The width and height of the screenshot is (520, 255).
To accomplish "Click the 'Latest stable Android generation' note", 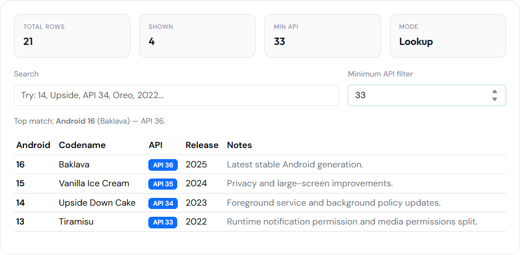I will (295, 165).
